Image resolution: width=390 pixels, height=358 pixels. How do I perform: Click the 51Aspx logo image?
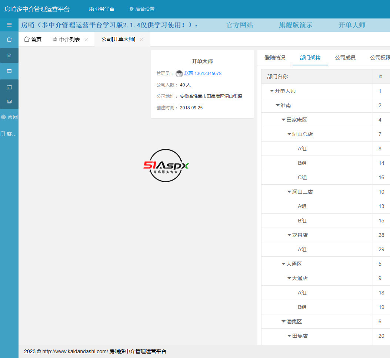click(166, 166)
